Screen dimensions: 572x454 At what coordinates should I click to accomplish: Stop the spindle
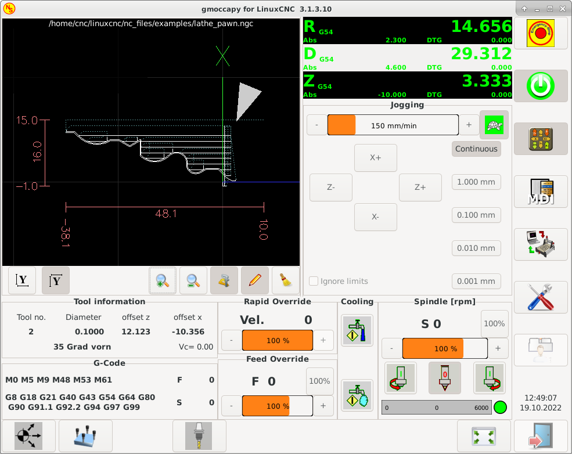pos(445,378)
